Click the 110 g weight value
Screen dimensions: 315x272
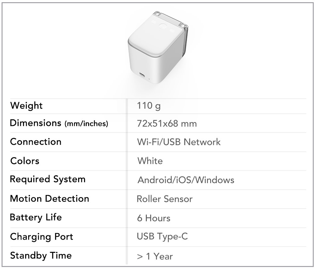(x=149, y=106)
